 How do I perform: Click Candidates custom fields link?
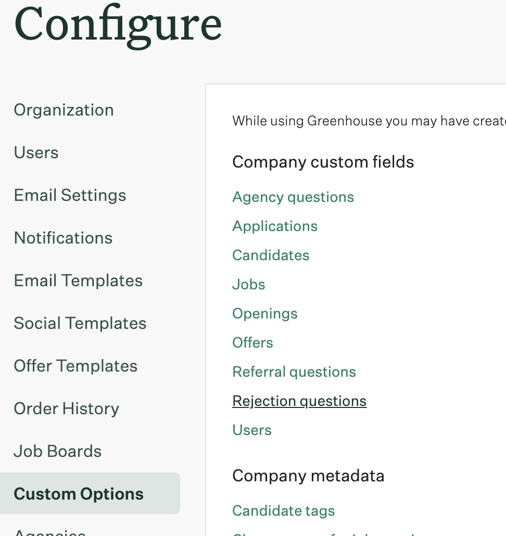pyautogui.click(x=271, y=256)
